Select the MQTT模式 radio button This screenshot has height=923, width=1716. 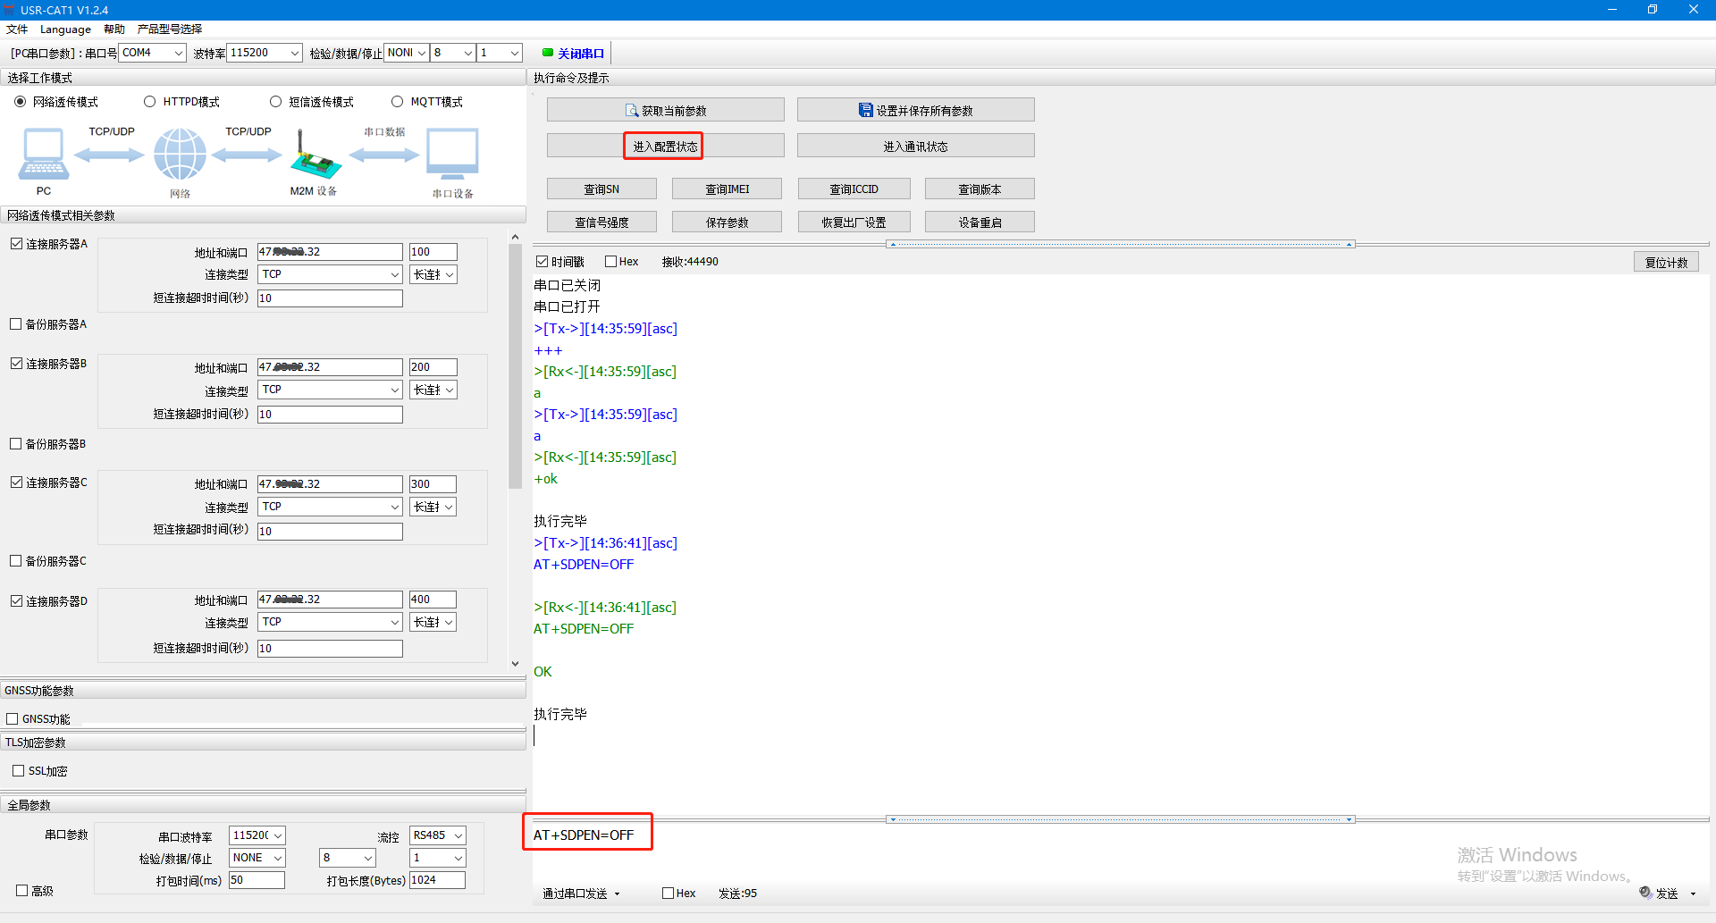click(398, 102)
